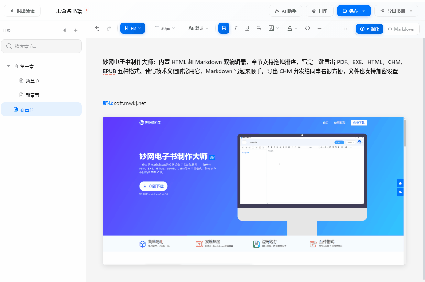Toggle bold formatting button
The image size is (425, 282).
[x=224, y=28]
